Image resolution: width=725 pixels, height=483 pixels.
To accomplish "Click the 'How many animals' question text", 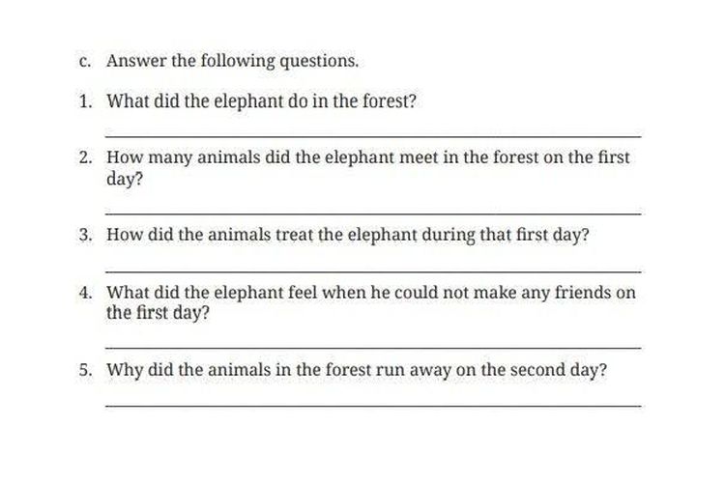I will tap(368, 168).
